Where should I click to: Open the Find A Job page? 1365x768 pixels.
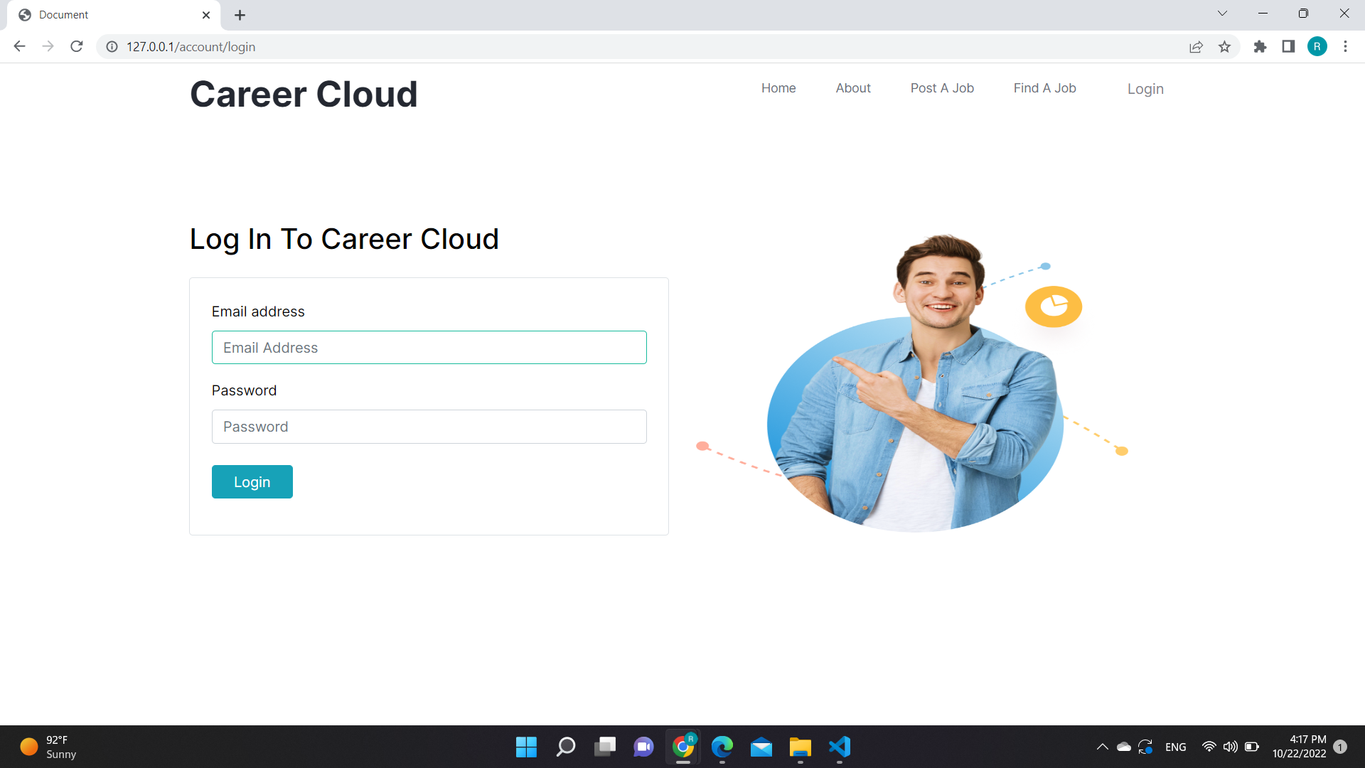click(x=1044, y=87)
